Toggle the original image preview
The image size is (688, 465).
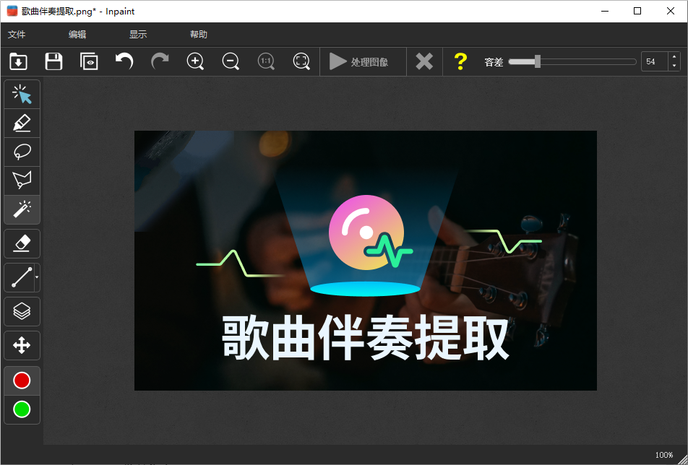89,61
